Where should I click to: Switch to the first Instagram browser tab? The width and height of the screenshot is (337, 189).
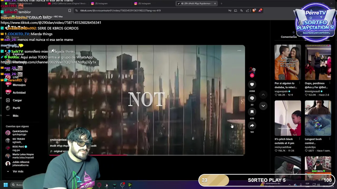(110, 3)
